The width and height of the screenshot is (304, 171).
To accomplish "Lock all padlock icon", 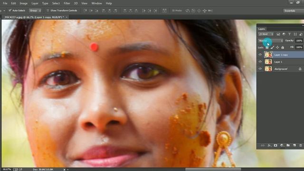I will pyautogui.click(x=283, y=47).
